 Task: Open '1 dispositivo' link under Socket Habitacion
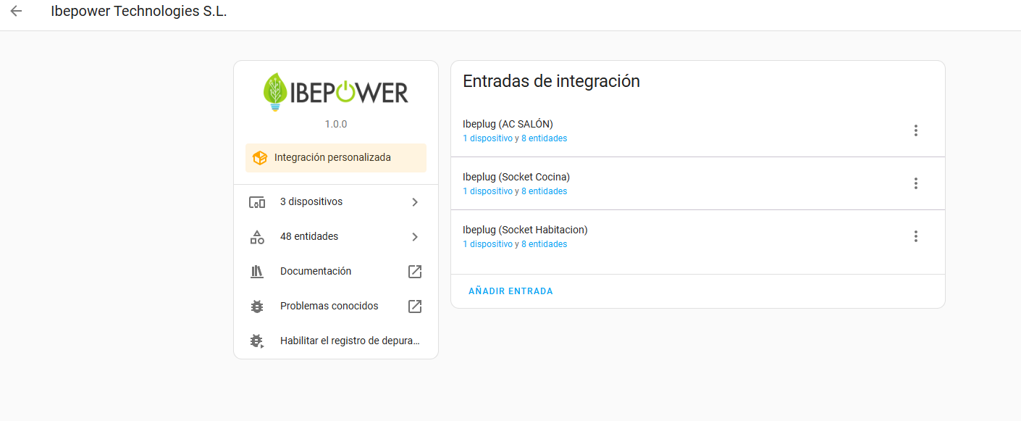click(487, 244)
